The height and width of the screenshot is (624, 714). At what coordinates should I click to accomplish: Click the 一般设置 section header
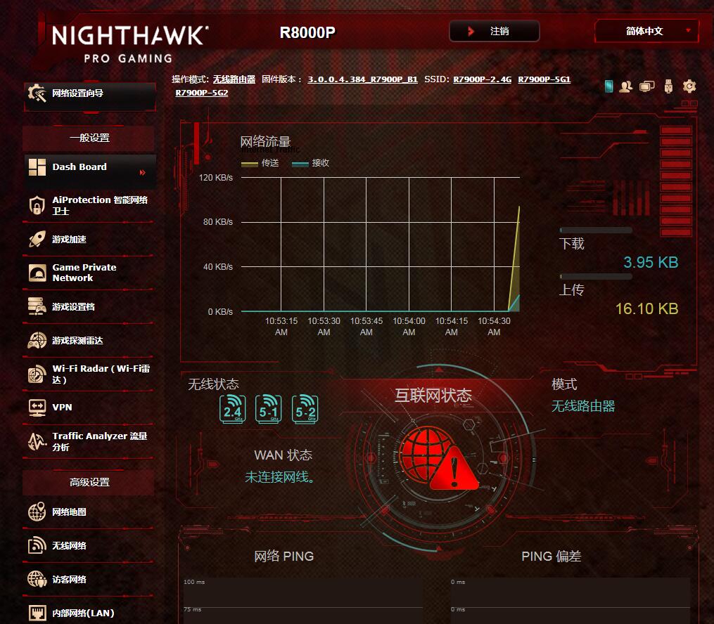[89, 138]
